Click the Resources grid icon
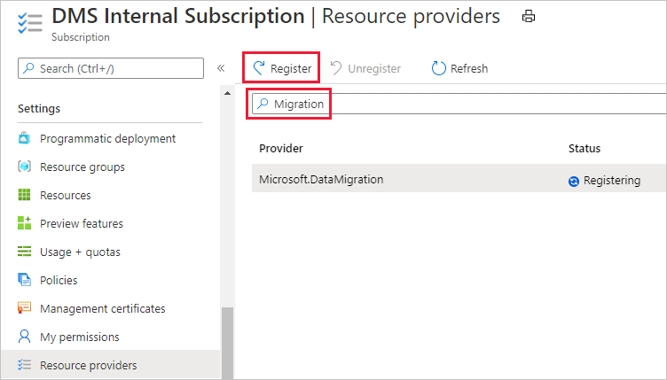This screenshot has width=667, height=380. click(25, 195)
